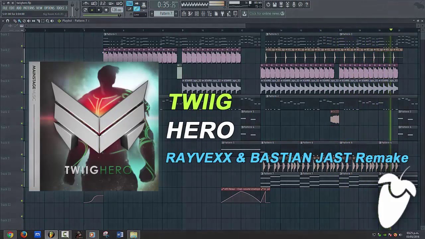Select the playlist Paint brush tool
Image resolution: width=425 pixels, height=239 pixels.
tap(20, 21)
